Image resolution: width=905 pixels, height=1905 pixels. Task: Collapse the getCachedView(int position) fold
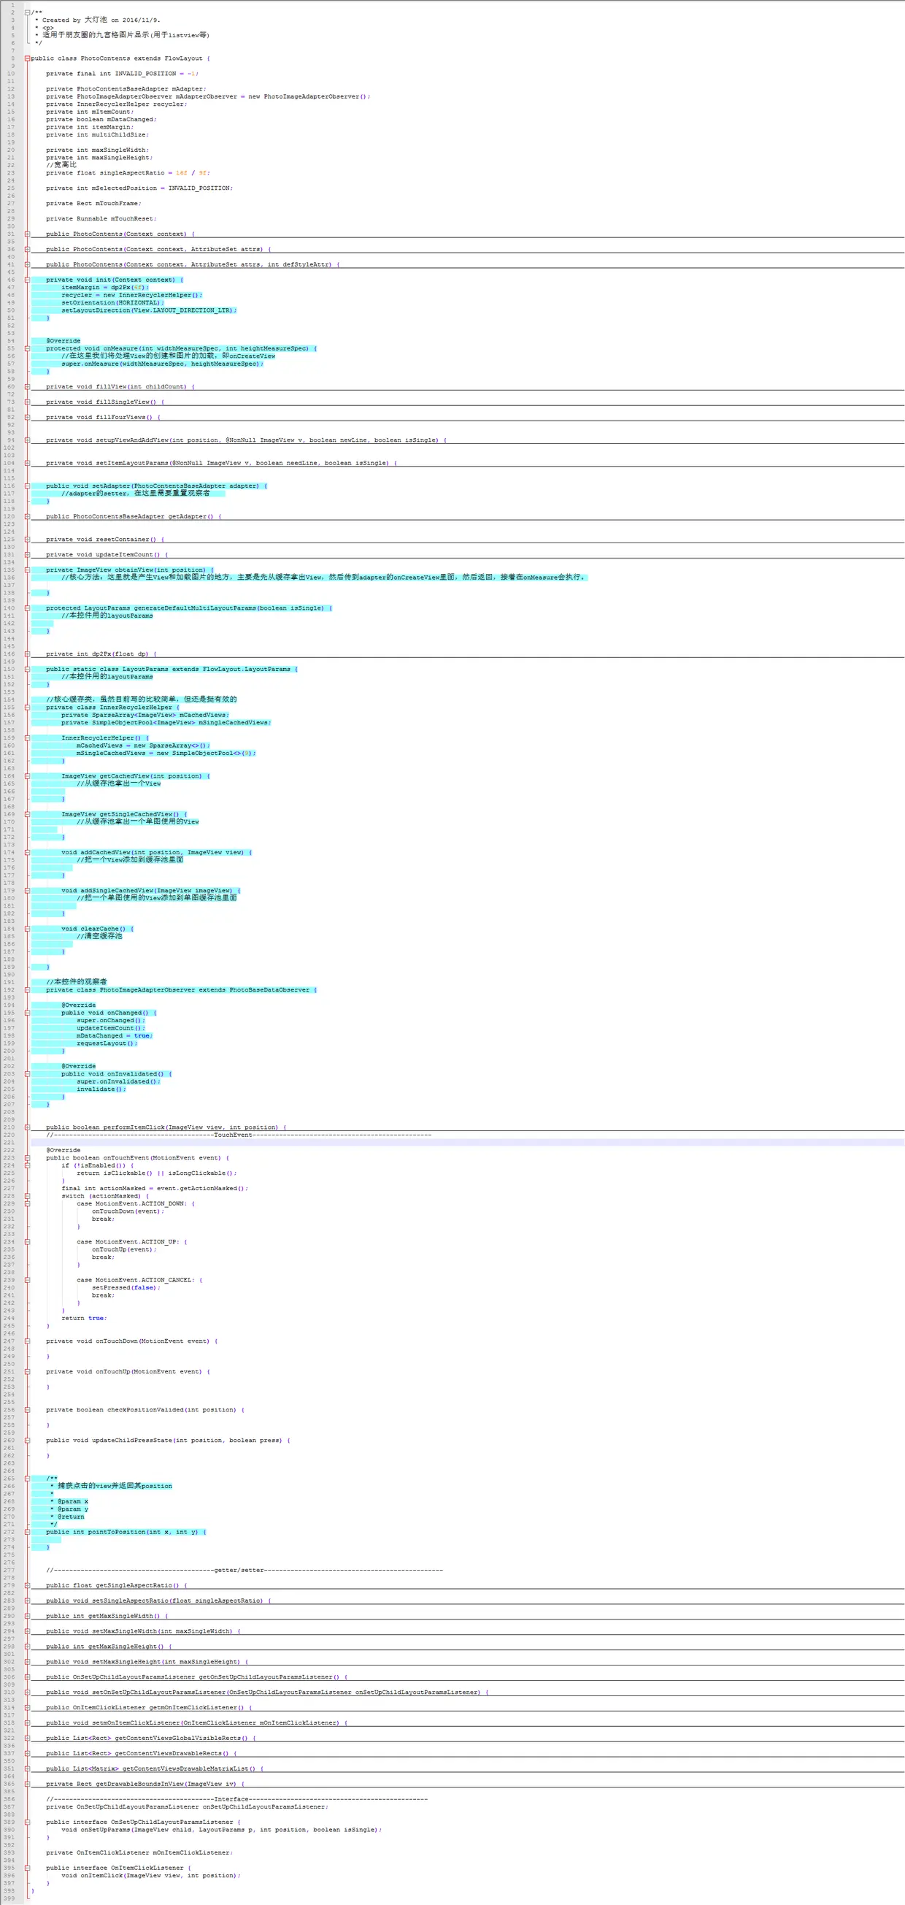(27, 775)
